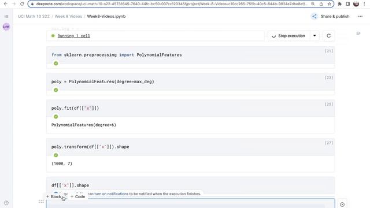Open the Running 1 cell status link
This screenshot has width=370, height=208.
[x=73, y=36]
